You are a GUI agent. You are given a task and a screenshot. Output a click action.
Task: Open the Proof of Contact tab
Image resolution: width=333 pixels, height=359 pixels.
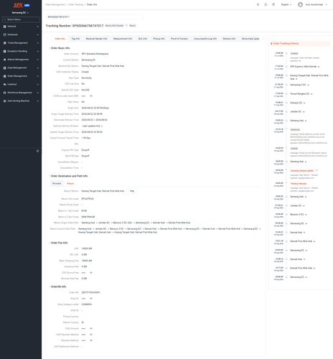click(179, 39)
